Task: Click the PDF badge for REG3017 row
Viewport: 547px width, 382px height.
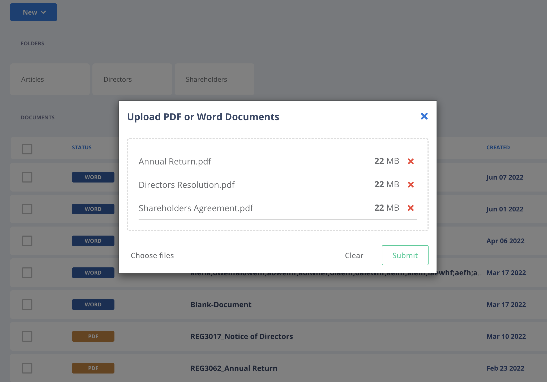Action: (x=93, y=336)
